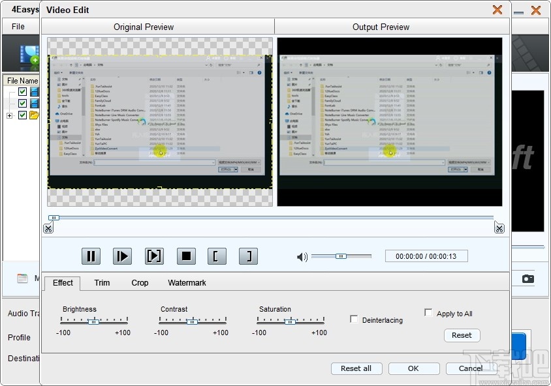Set trim end with the right bracket icon
Image resolution: width=551 pixels, height=386 pixels.
click(x=248, y=256)
